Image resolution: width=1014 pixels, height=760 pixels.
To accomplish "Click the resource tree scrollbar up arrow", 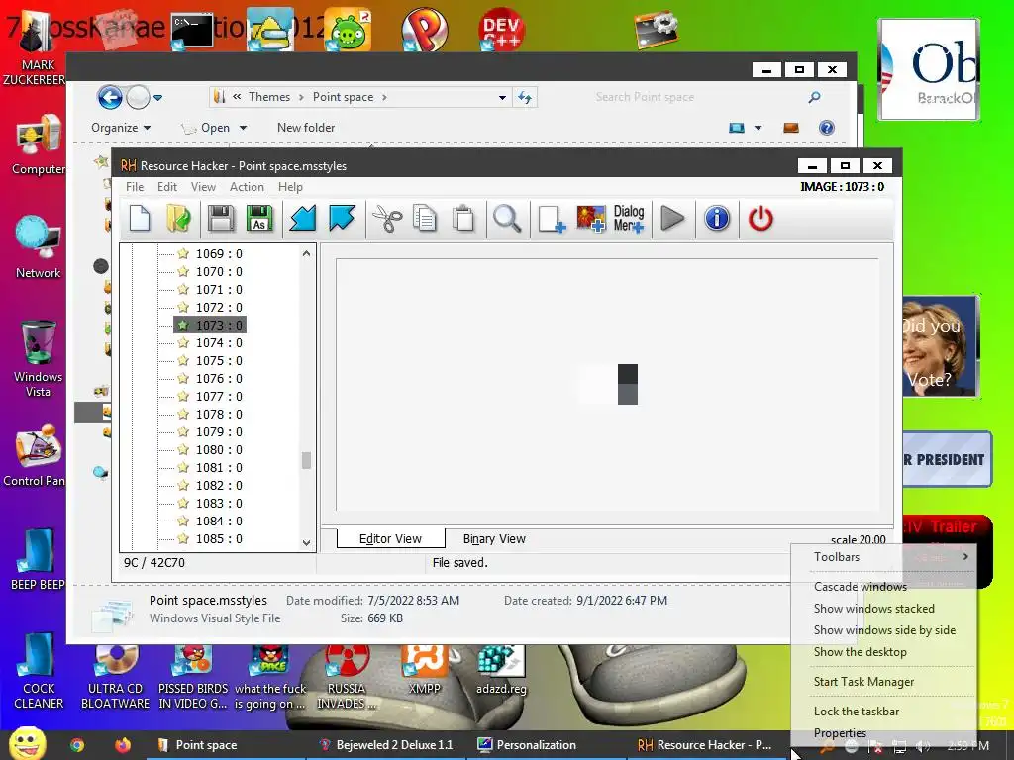I will tap(307, 254).
